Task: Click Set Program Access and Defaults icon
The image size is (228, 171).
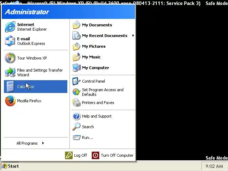Action: point(76,92)
